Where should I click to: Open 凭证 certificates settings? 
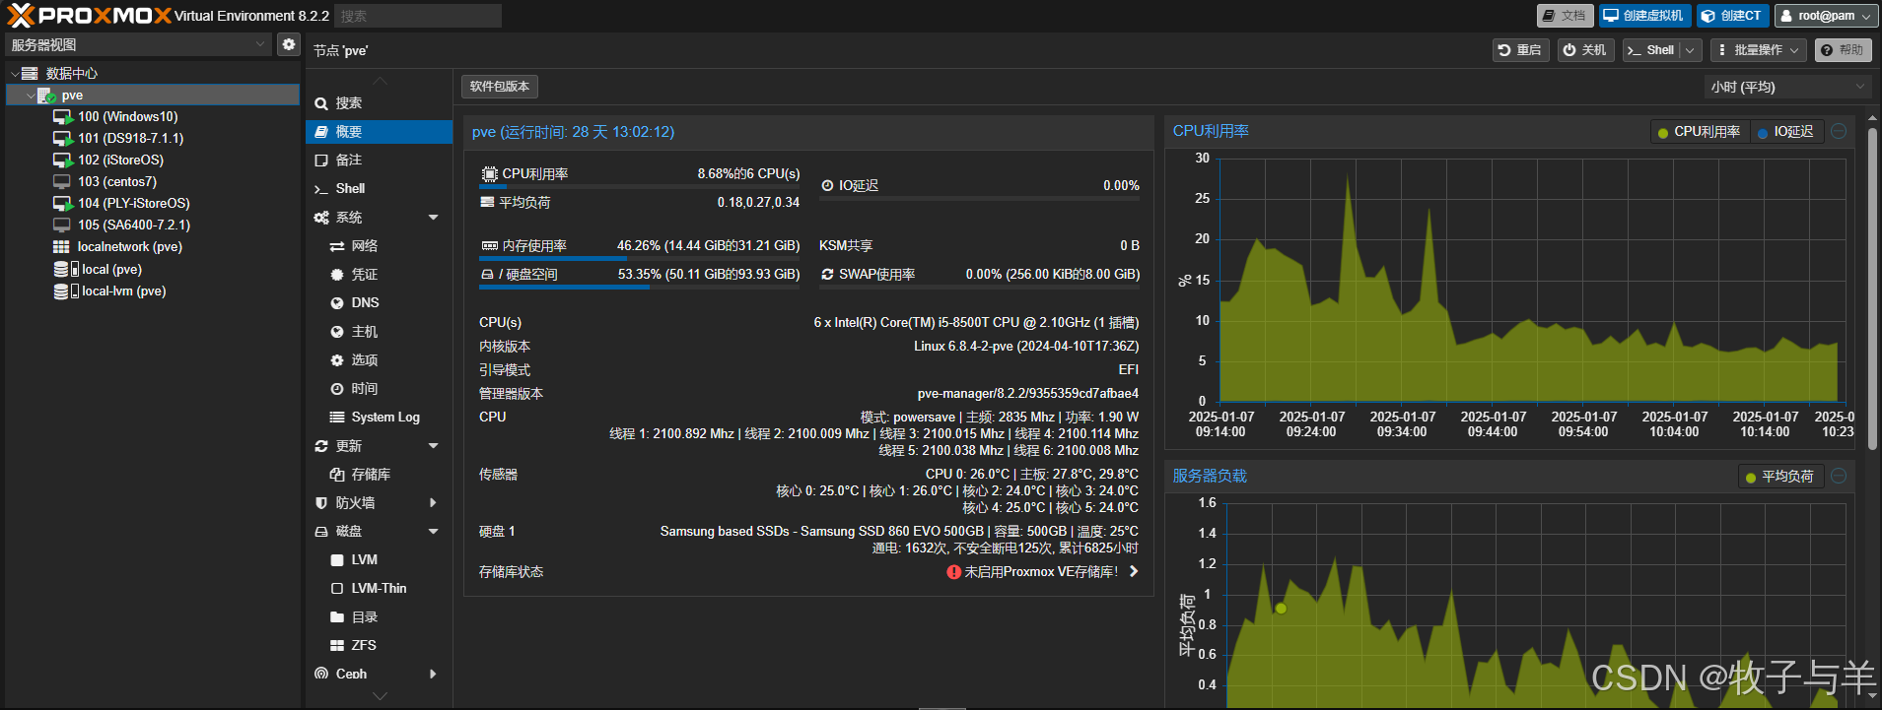(379, 275)
